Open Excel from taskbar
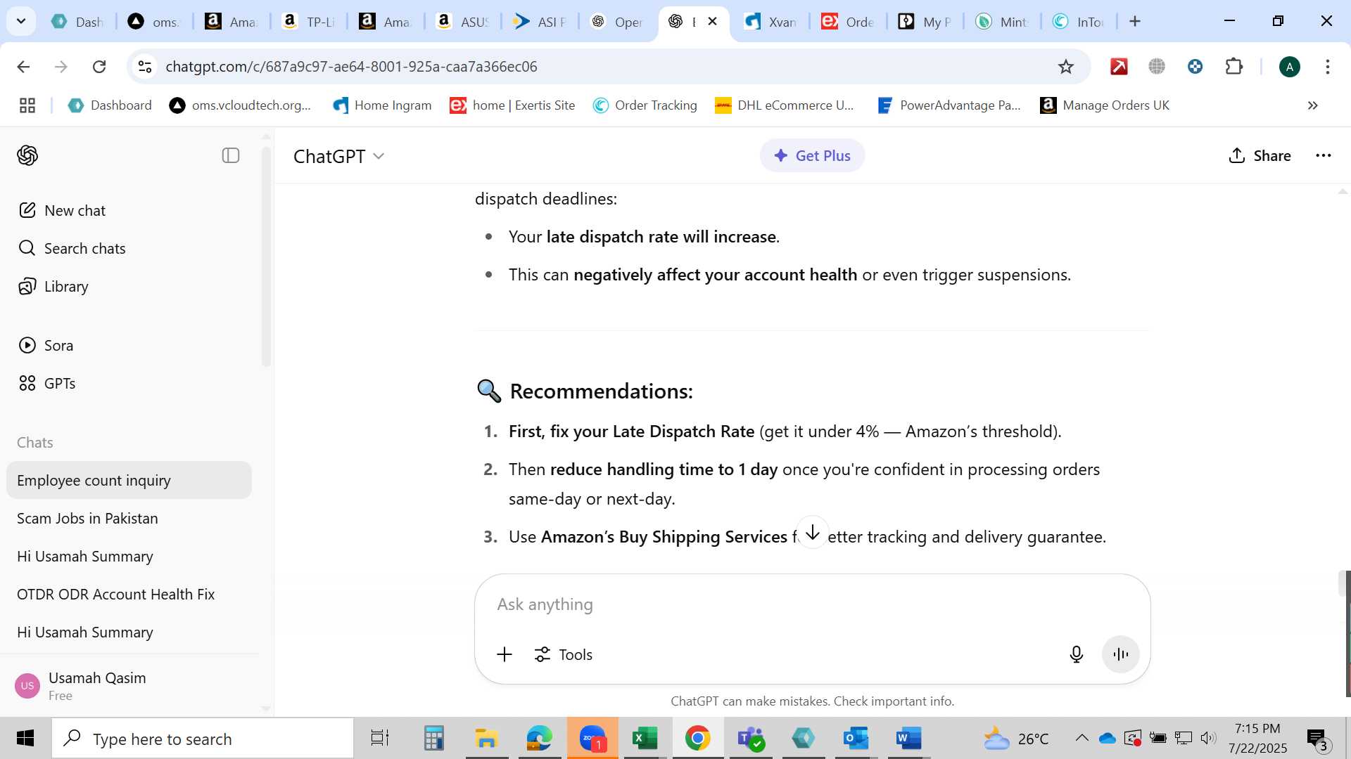Viewport: 1351px width, 759px height. coord(645,738)
